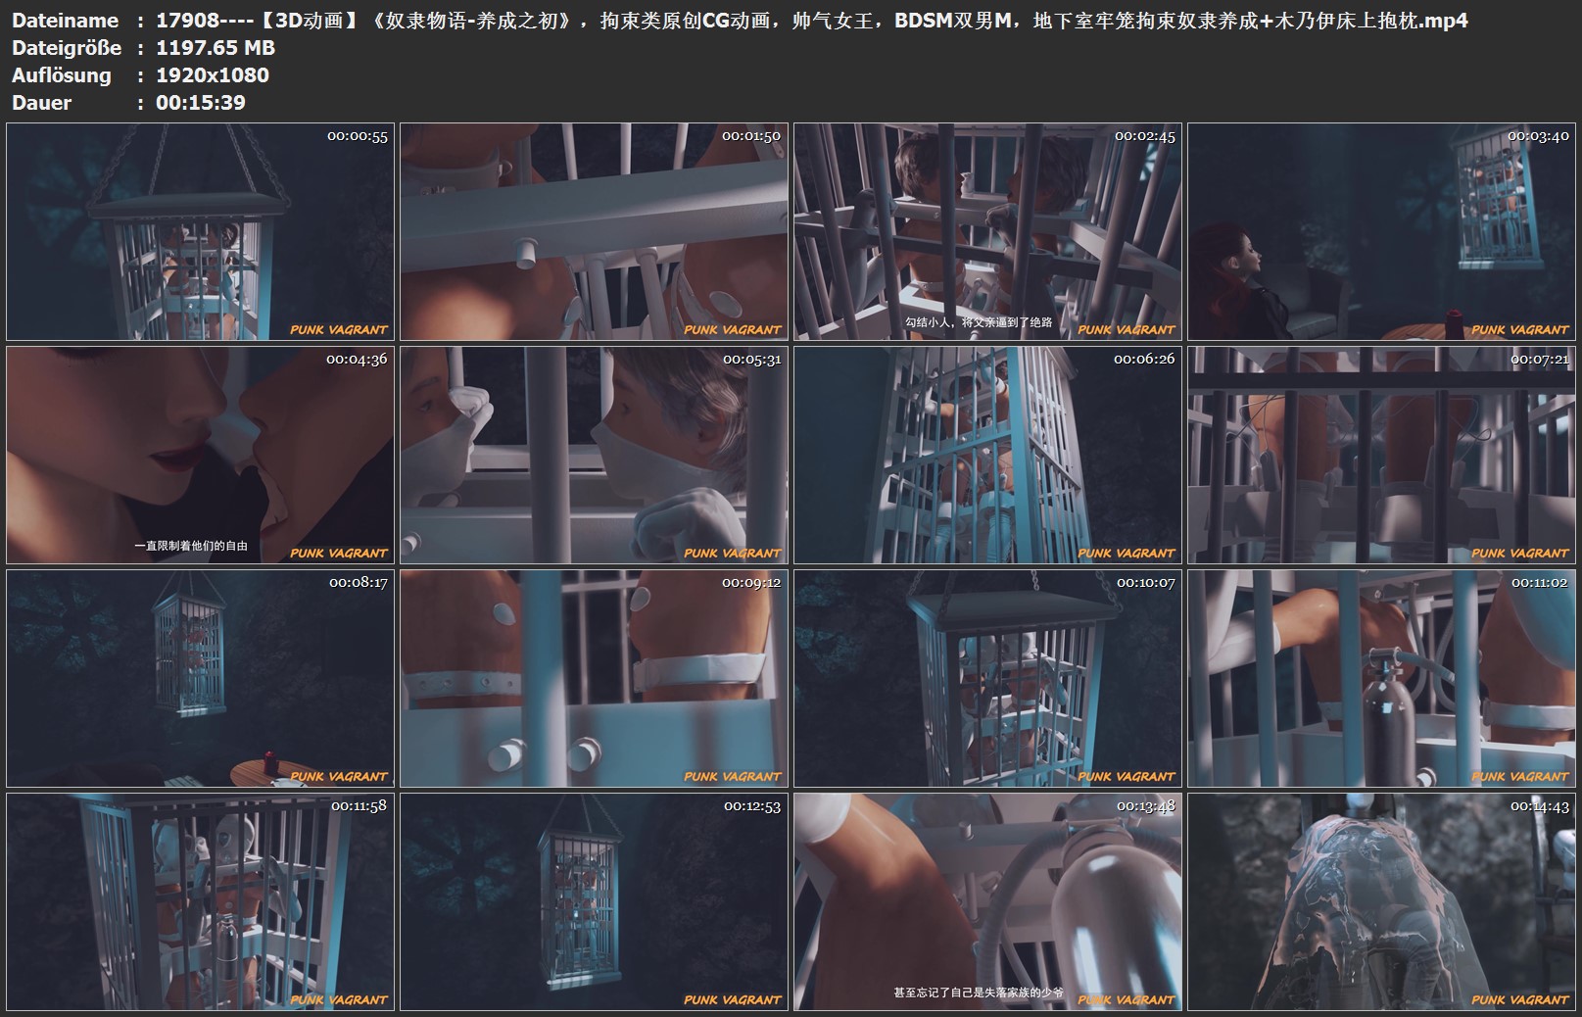Click the last thumbnail at 00:14:43
The width and height of the screenshot is (1582, 1017).
pyautogui.click(x=1381, y=901)
